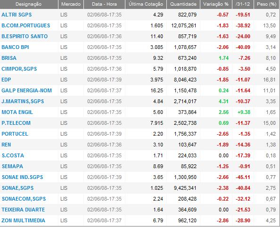Select the 02/06/08-17:37 timestamp in ZON row
This screenshot has height=227, width=280.
[105, 220]
